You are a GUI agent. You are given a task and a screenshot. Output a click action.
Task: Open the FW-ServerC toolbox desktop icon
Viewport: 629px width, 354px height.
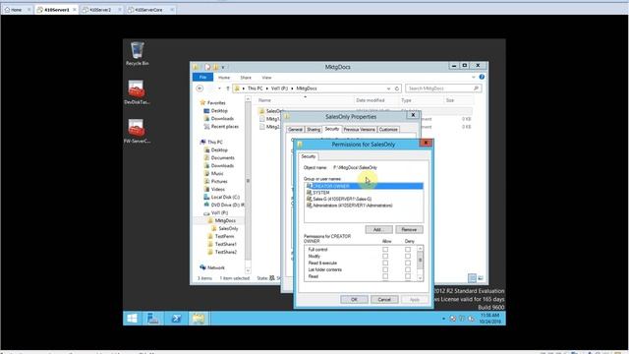pos(137,131)
